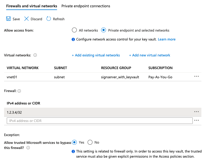Click info icon after 'this firewall?' text
This screenshot has height=166, width=216.
(28, 148)
